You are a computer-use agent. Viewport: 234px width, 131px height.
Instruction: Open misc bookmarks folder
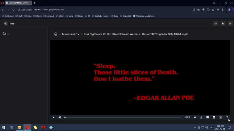coord(28,16)
